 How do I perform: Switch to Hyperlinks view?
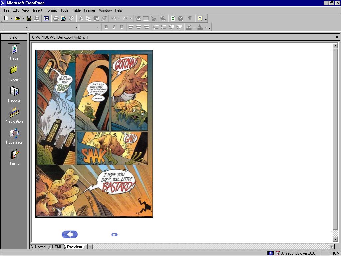(x=14, y=136)
